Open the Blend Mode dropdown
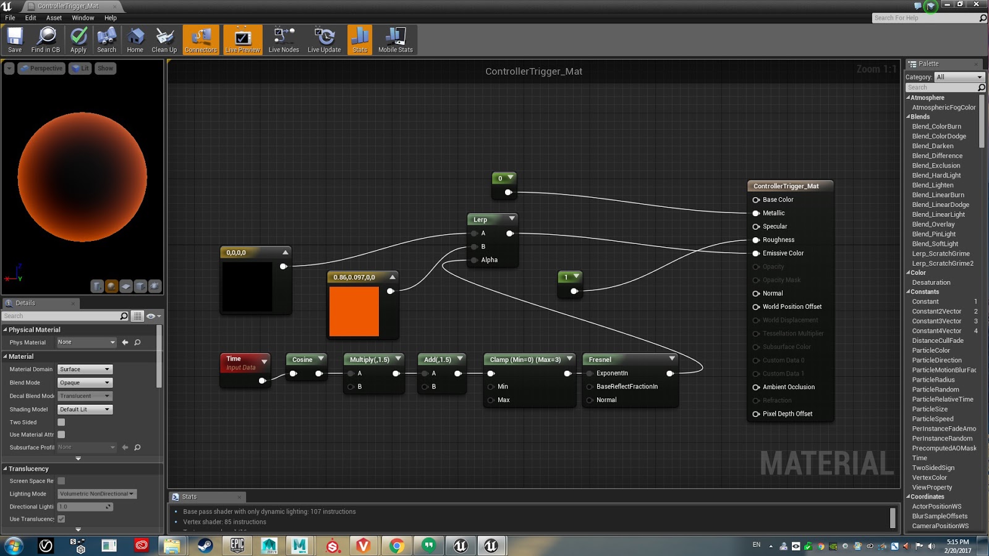Image resolution: width=989 pixels, height=556 pixels. click(85, 382)
